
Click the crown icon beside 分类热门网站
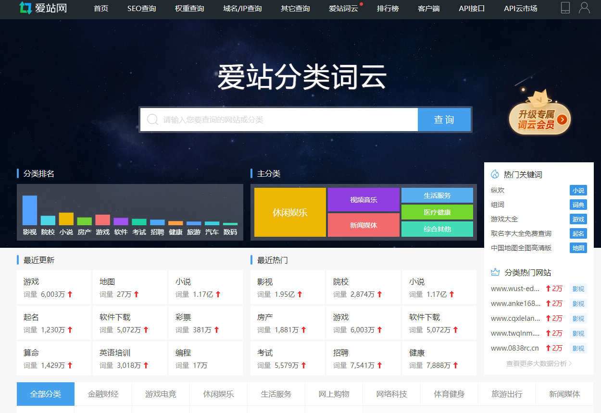pyautogui.click(x=495, y=272)
